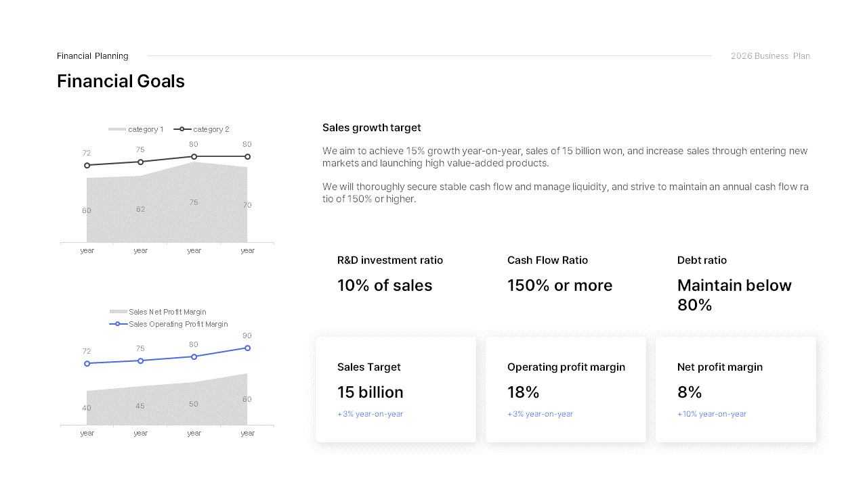The height and width of the screenshot is (487, 867).
Task: Click the paragraph about stable cash flow and liquidity
Action: [x=565, y=193]
